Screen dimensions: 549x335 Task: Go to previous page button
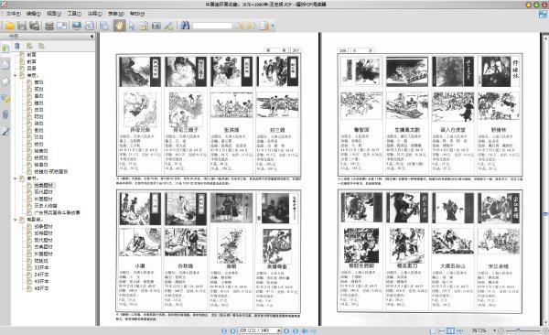(x=232, y=330)
